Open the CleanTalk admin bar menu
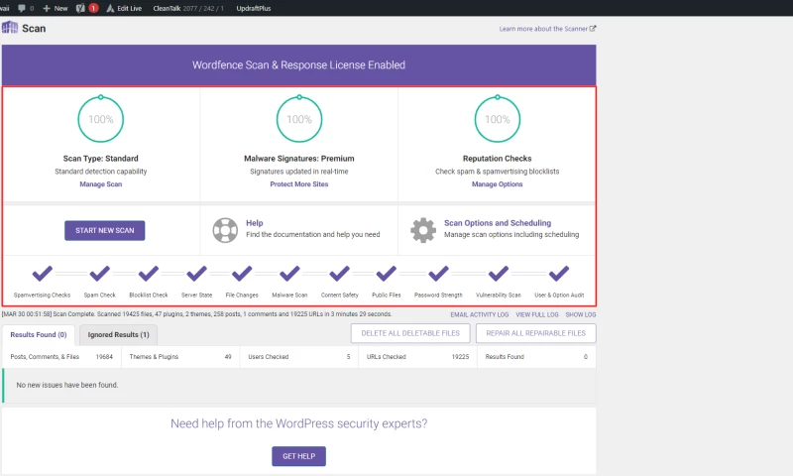793x476 pixels. [188, 8]
